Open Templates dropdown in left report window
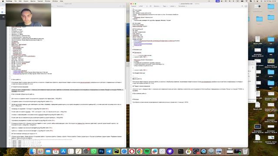The image size is (278, 156). pyautogui.click(x=60, y=6)
